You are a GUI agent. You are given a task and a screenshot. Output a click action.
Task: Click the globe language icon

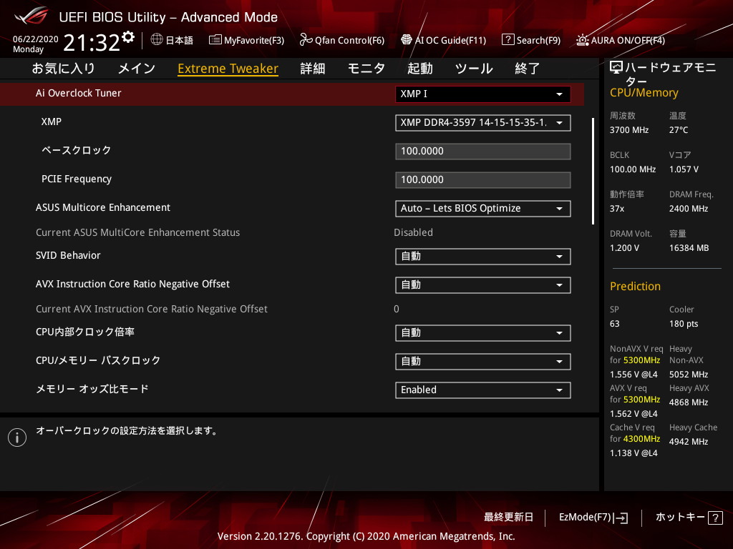(157, 40)
